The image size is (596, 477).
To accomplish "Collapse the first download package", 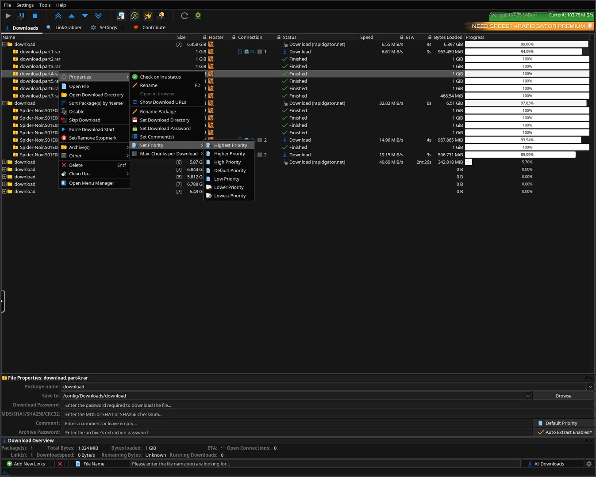I will tap(4, 44).
